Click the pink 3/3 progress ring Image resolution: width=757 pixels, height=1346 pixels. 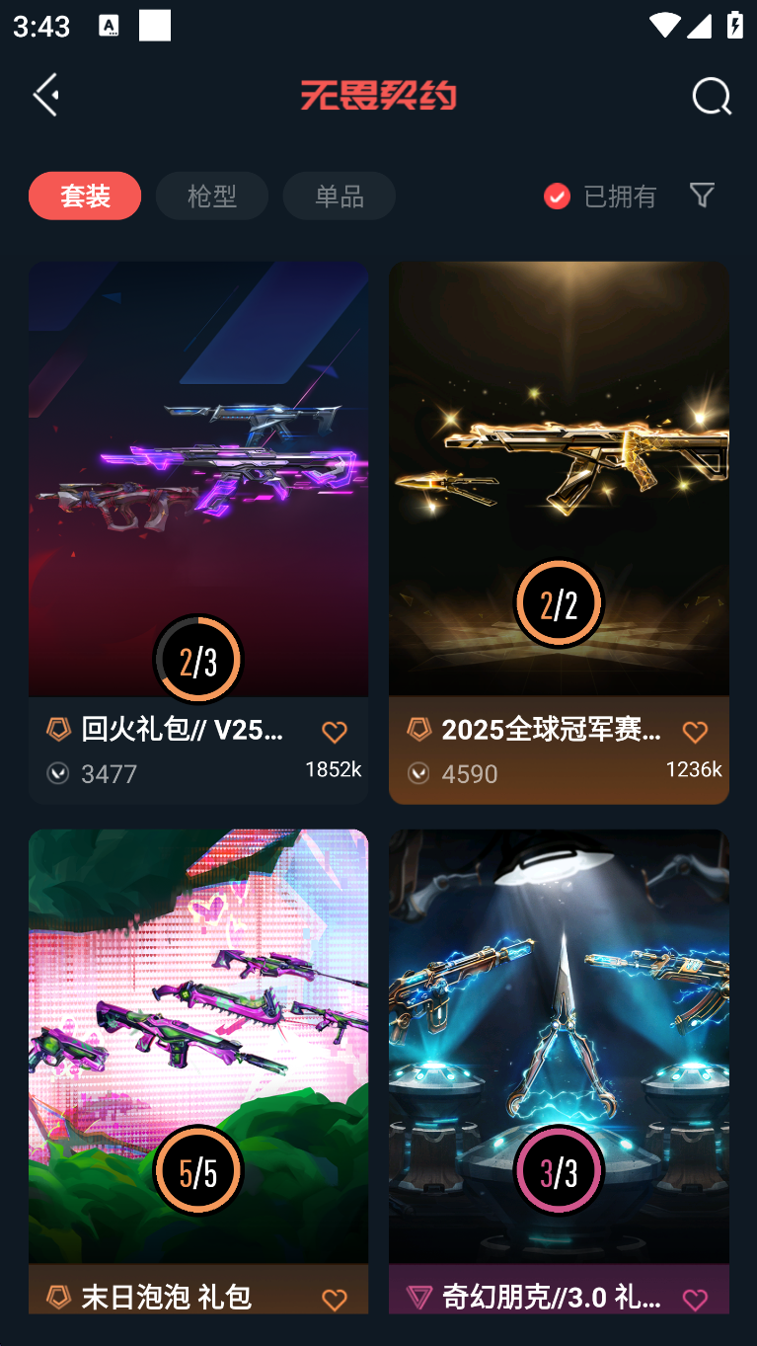coord(559,1171)
